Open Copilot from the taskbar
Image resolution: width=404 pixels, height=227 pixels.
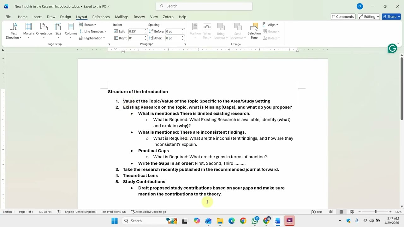pos(197,221)
